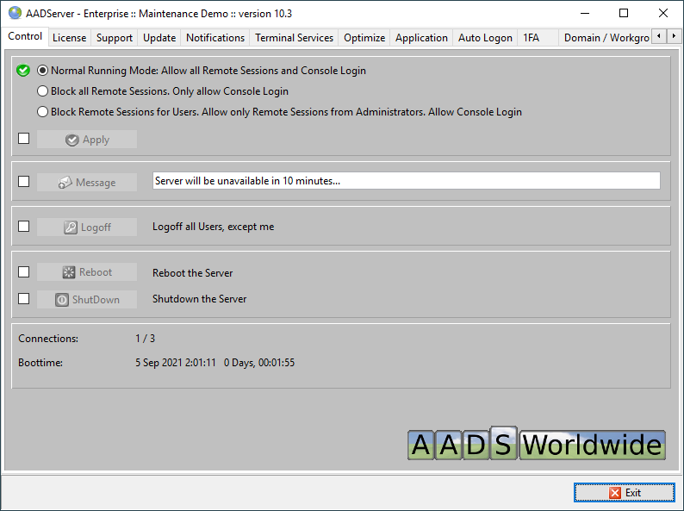The width and height of the screenshot is (684, 511).
Task: Open the Optimize tab
Action: (364, 38)
